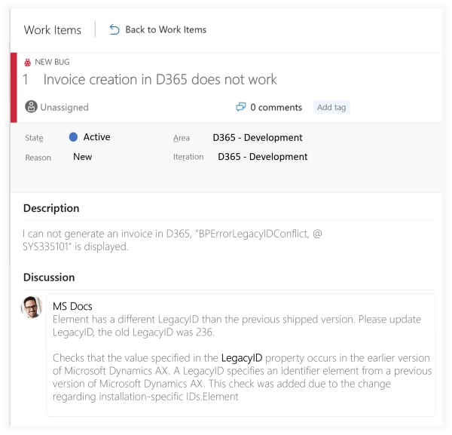Viewport: 452px width, 435px height.
Task: Click the MS Docs commenter name
Action: click(x=72, y=306)
